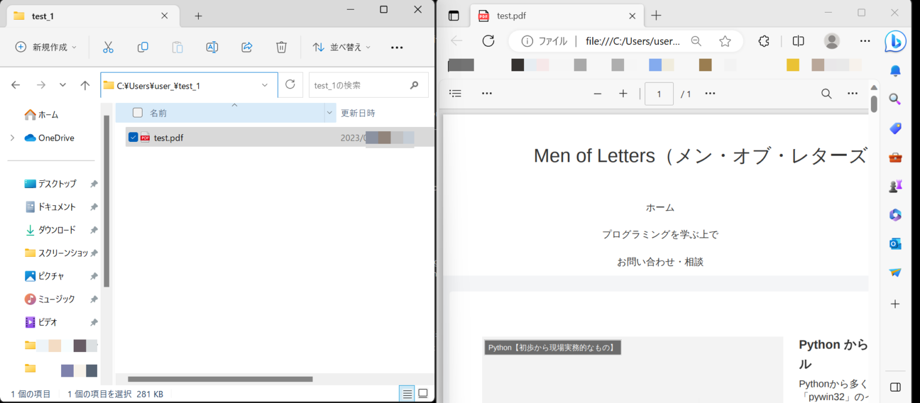Toggle the favorite star in the address bar
Viewport: 920px width, 403px height.
click(725, 41)
